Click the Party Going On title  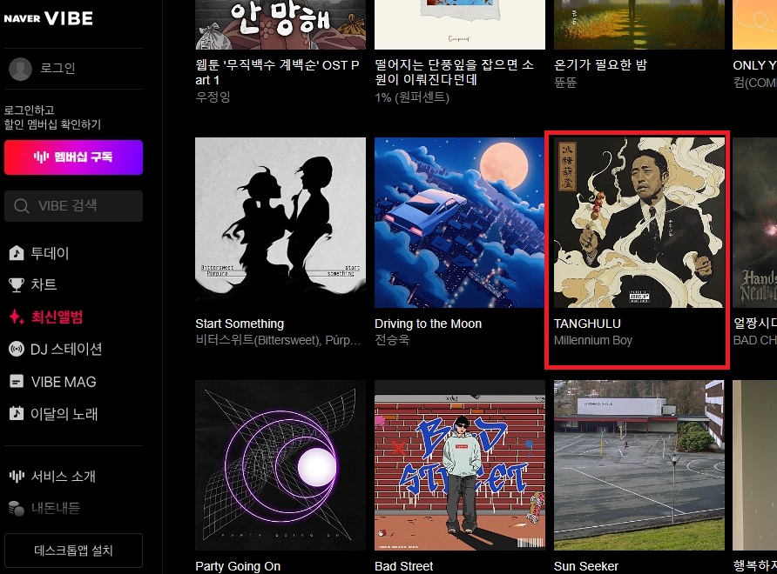pyautogui.click(x=238, y=566)
